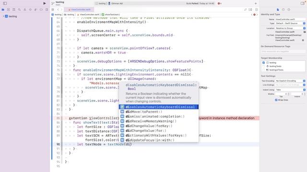Open the Test navigator diamond icon
307x172 pixels.
pos(30,10)
